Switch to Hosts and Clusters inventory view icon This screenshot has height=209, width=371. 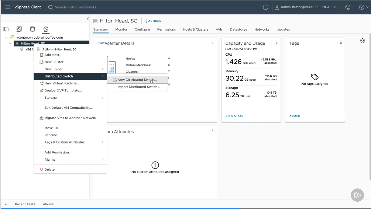point(6,29)
